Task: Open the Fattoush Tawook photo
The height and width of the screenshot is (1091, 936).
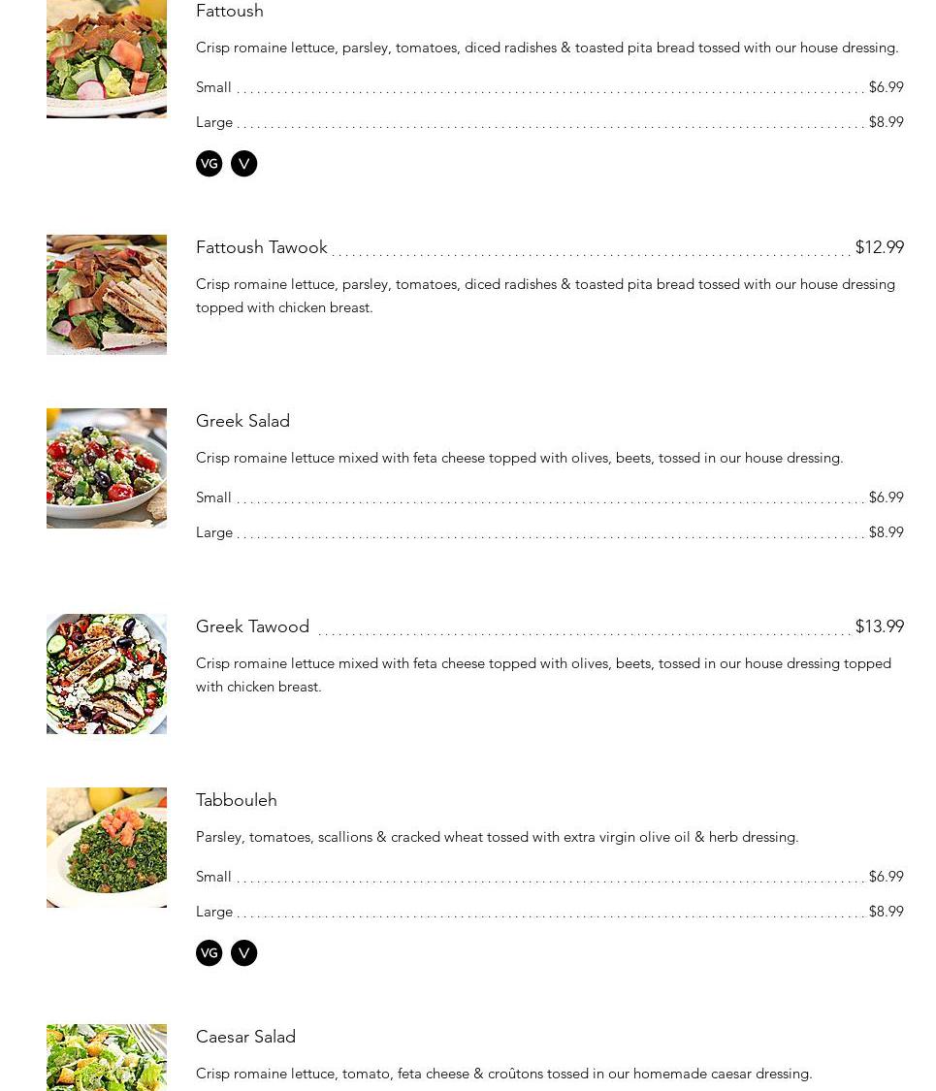Action: 107,295
